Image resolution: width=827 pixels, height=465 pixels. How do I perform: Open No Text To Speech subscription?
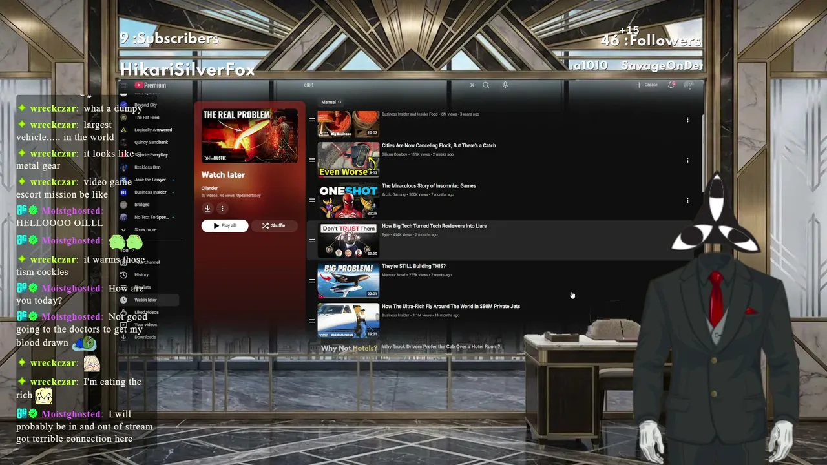(148, 217)
